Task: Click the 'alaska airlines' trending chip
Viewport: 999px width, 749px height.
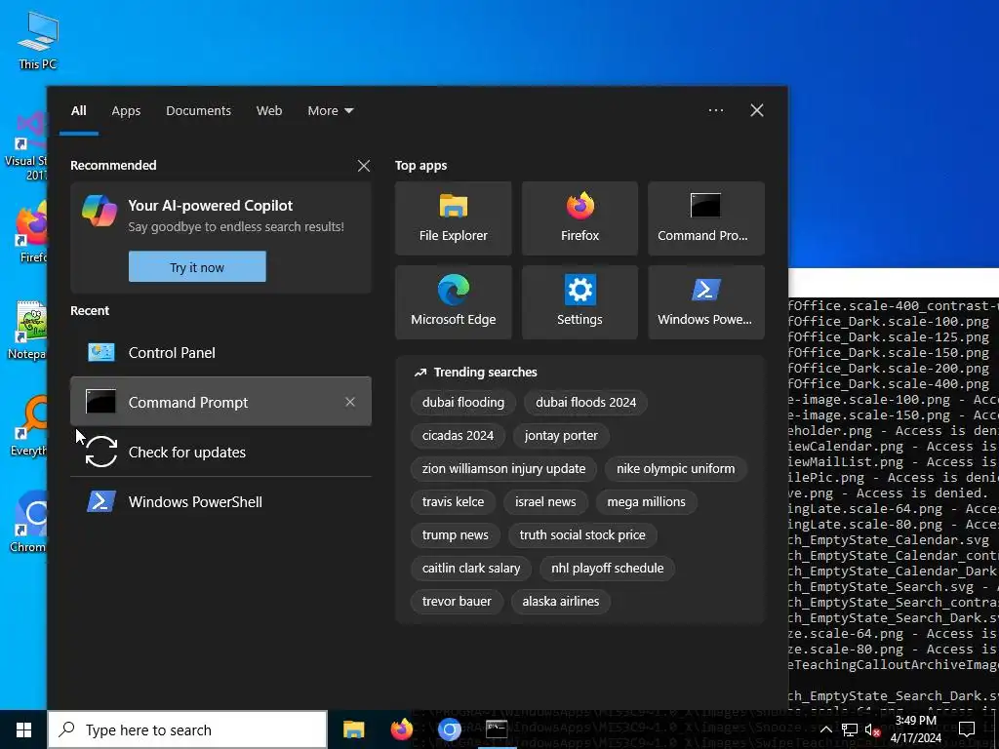Action: (x=561, y=601)
